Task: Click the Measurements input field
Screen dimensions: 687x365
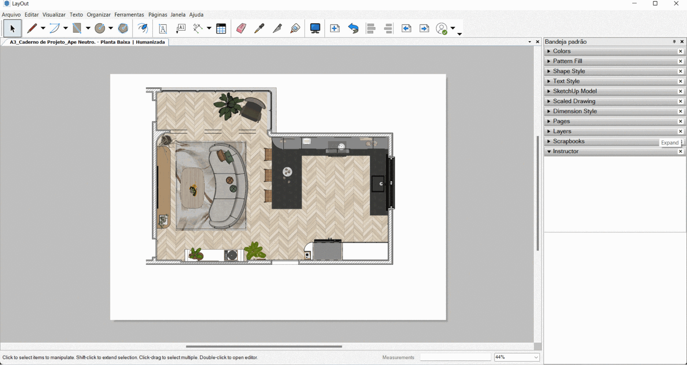Action: 455,357
